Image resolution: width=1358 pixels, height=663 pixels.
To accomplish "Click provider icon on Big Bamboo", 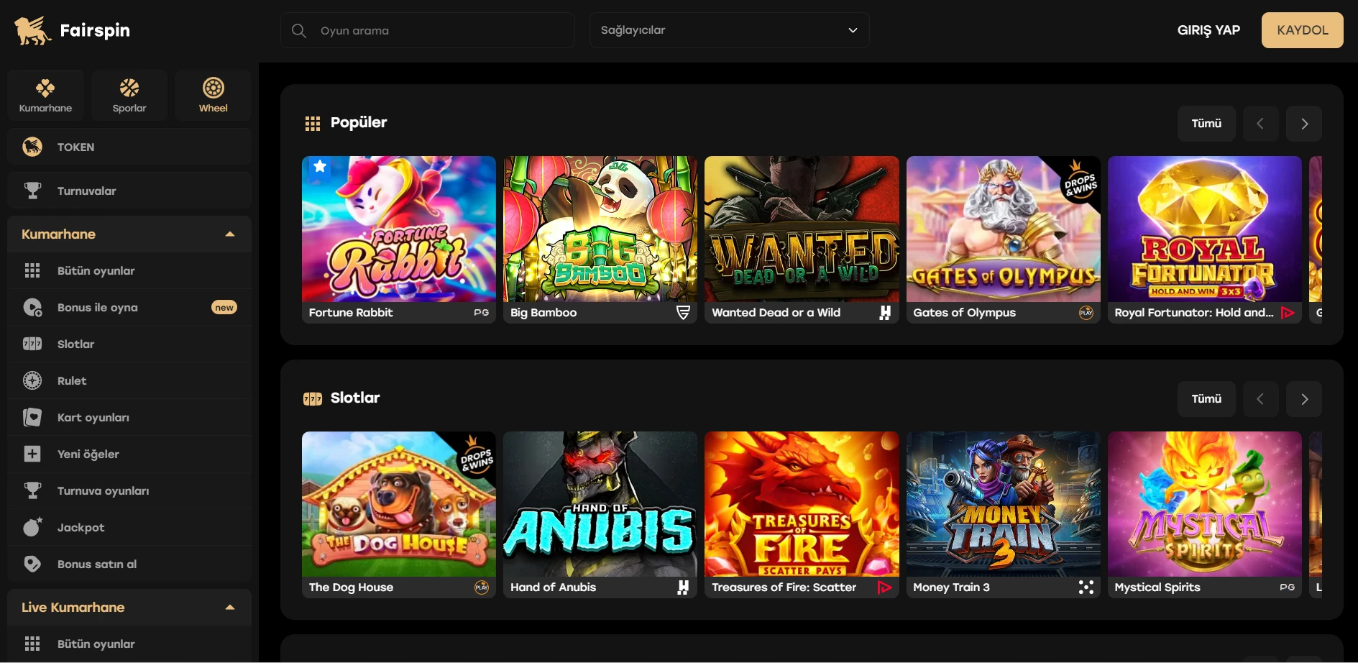I will point(683,312).
